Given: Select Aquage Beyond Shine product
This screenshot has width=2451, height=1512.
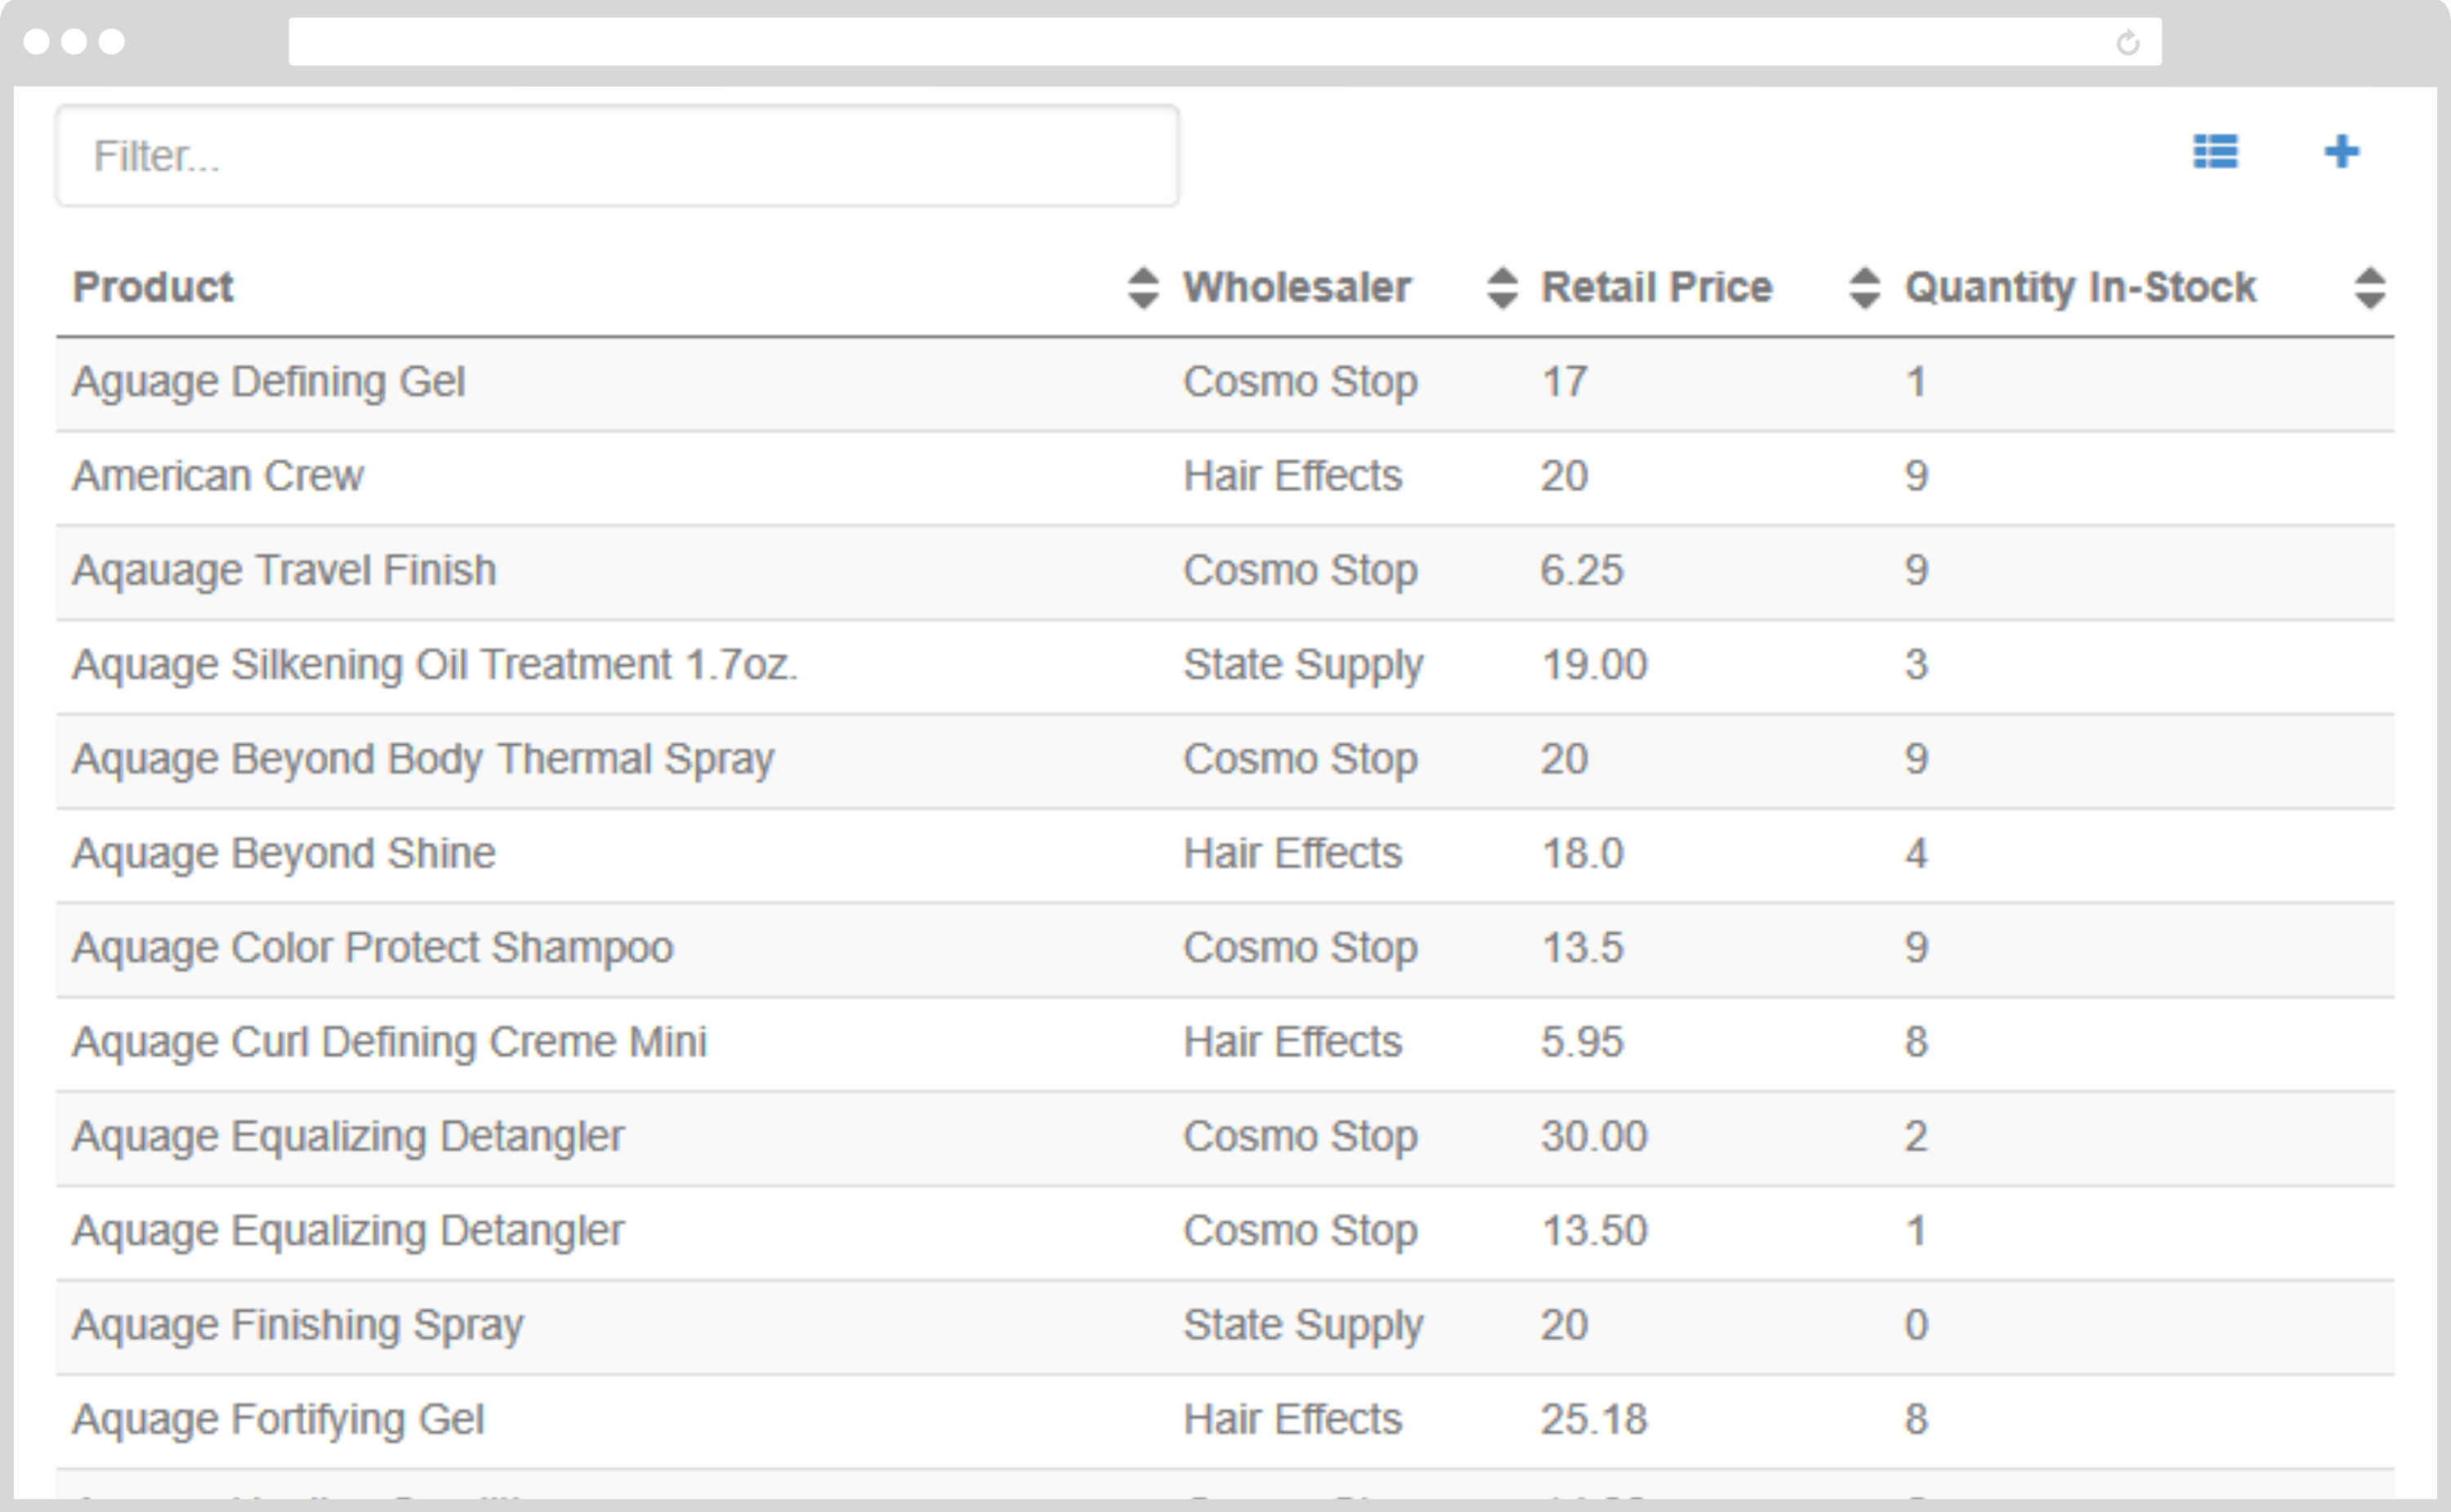Looking at the screenshot, I should click(x=284, y=854).
